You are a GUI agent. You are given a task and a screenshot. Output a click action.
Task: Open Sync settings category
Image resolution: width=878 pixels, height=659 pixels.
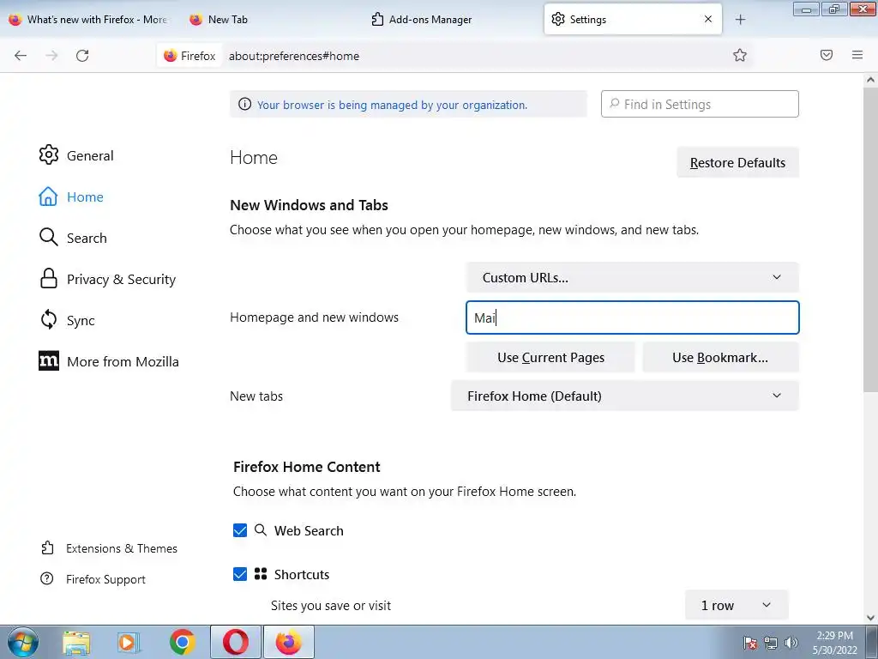[81, 321]
